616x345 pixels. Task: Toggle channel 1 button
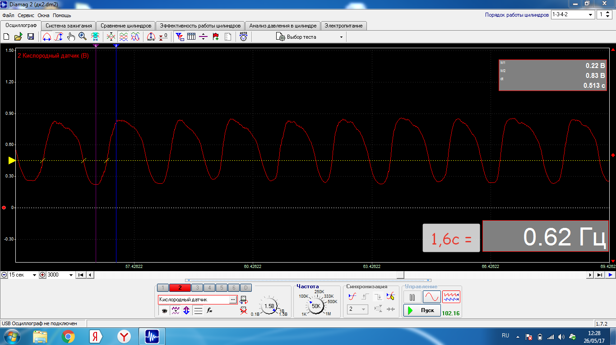click(162, 288)
